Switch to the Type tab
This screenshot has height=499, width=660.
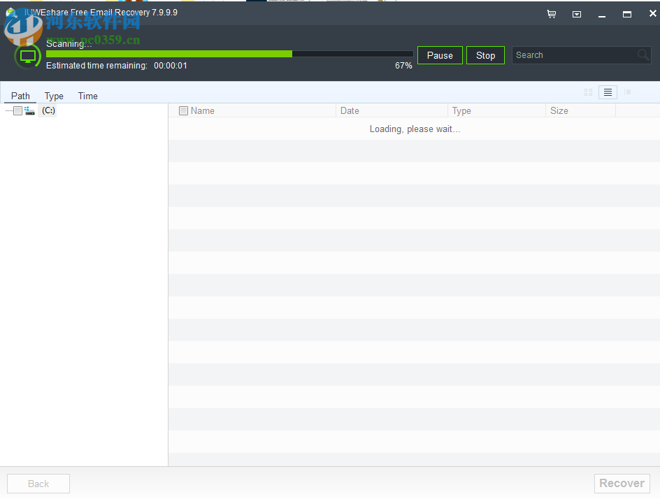54,96
